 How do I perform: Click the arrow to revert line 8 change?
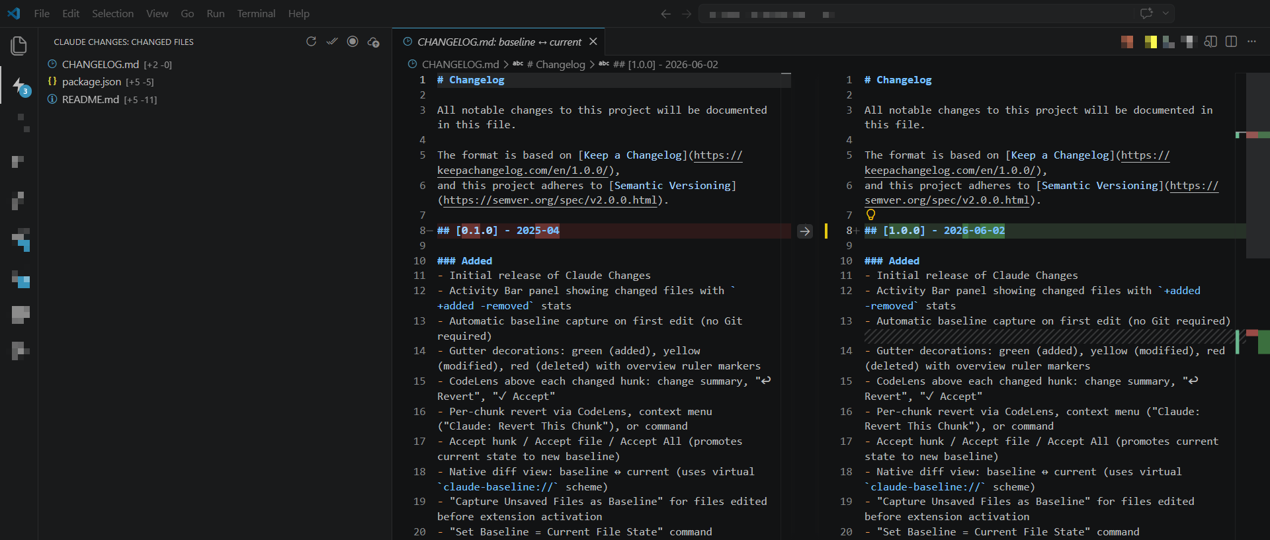pos(805,231)
